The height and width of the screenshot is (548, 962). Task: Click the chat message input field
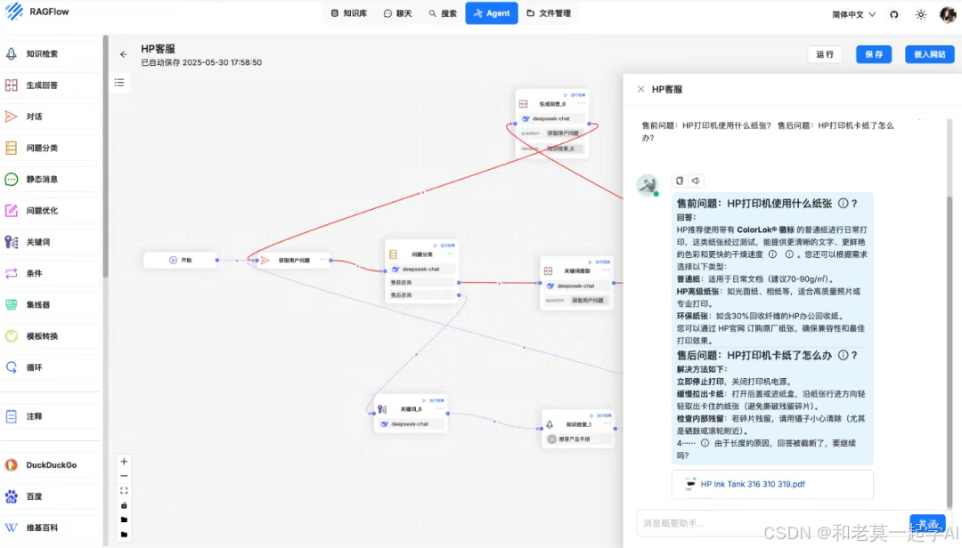pyautogui.click(x=771, y=523)
